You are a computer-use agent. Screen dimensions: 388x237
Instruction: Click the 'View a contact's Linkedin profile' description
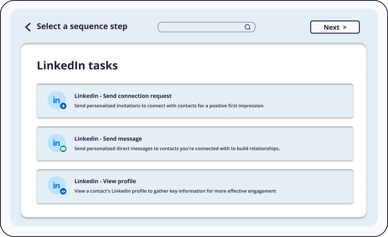pos(175,191)
